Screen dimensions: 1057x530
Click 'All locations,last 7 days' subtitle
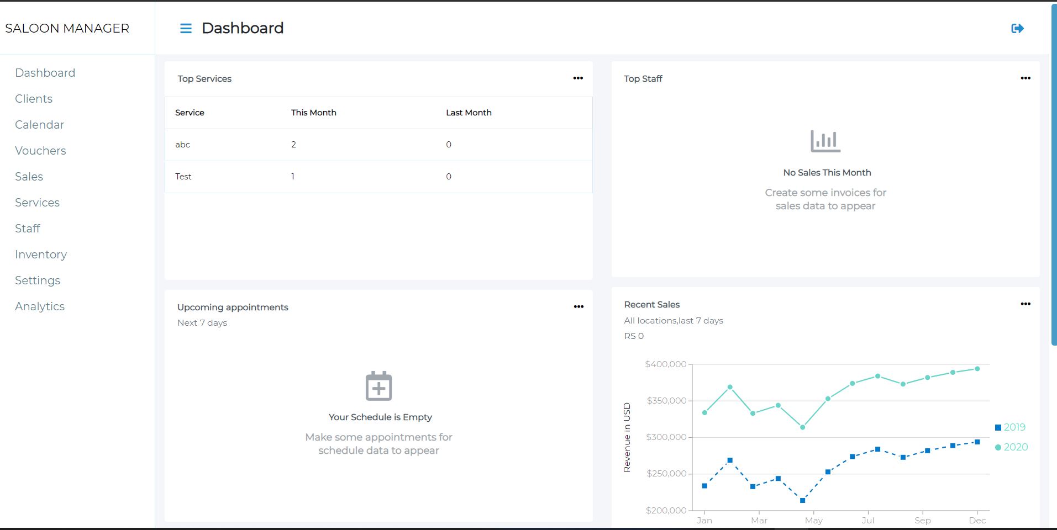(674, 321)
